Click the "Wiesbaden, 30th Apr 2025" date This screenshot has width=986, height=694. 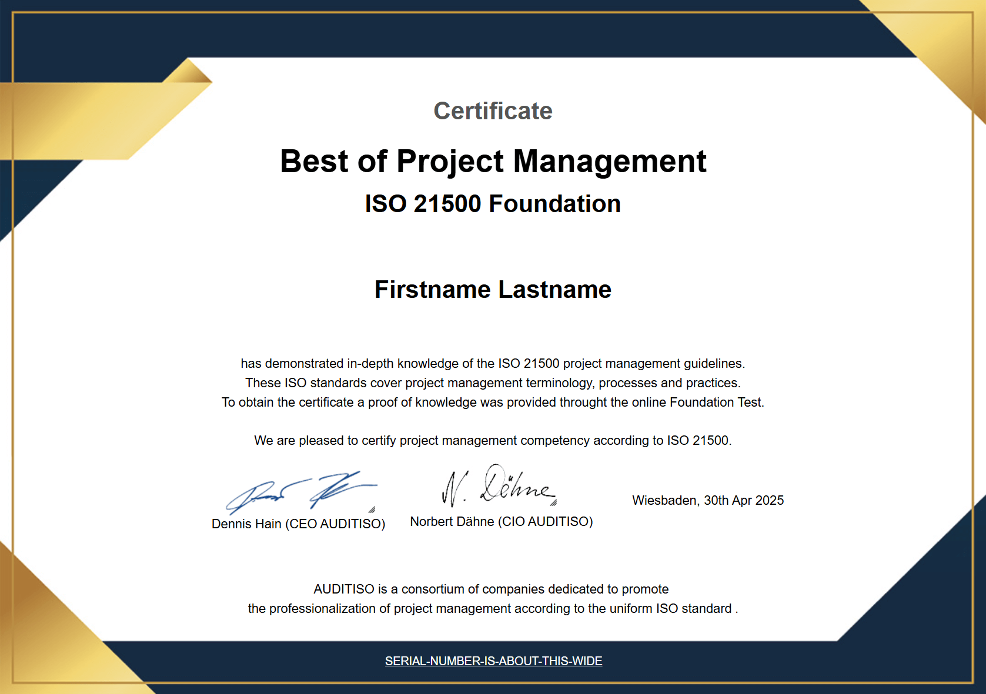pyautogui.click(x=707, y=500)
